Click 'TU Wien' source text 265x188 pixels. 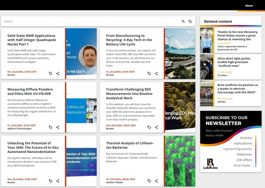pyautogui.click(x=222, y=75)
